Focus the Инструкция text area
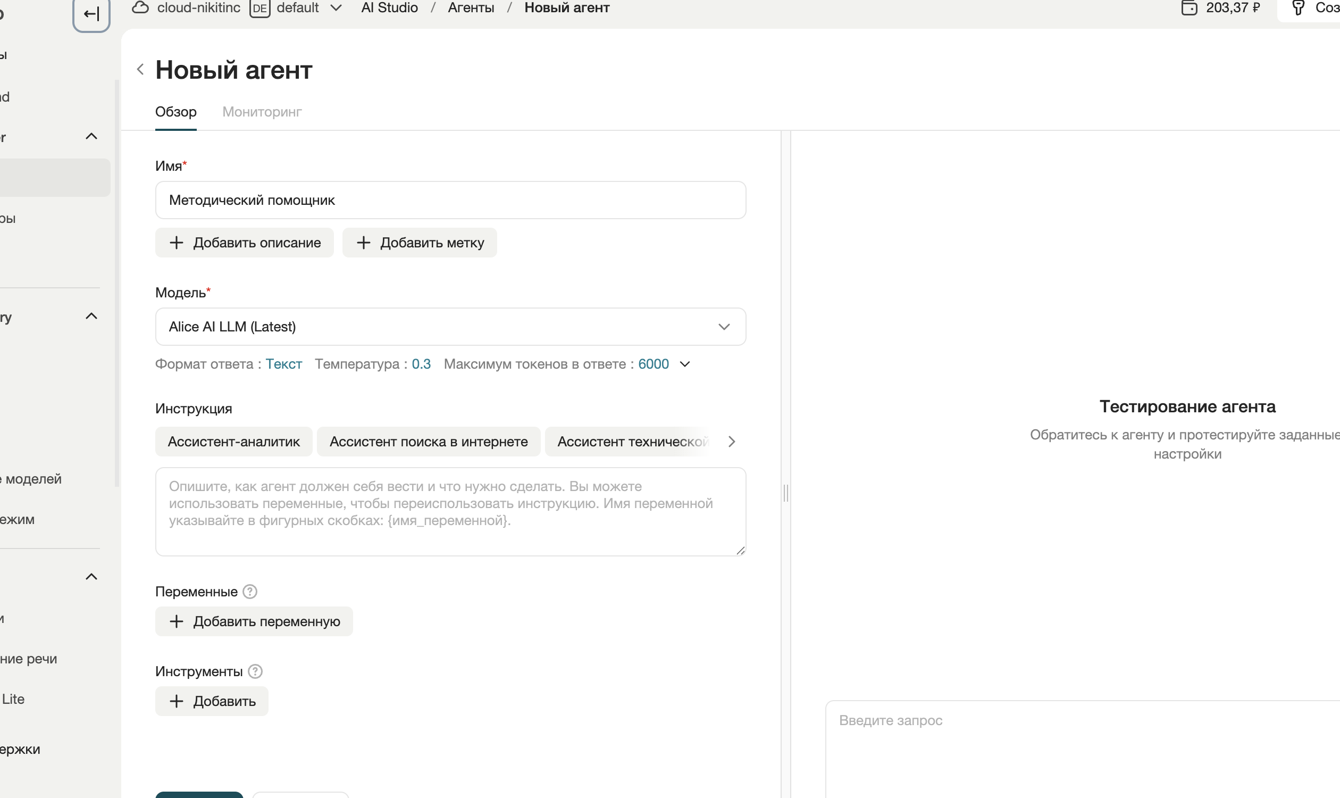Screen dimensions: 1340x798 point(450,511)
